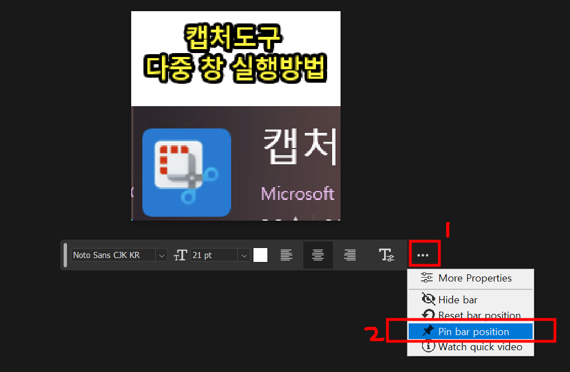The image size is (570, 372).
Task: Open the Noto Sans CJK KR font dropdown
Action: coord(162,255)
